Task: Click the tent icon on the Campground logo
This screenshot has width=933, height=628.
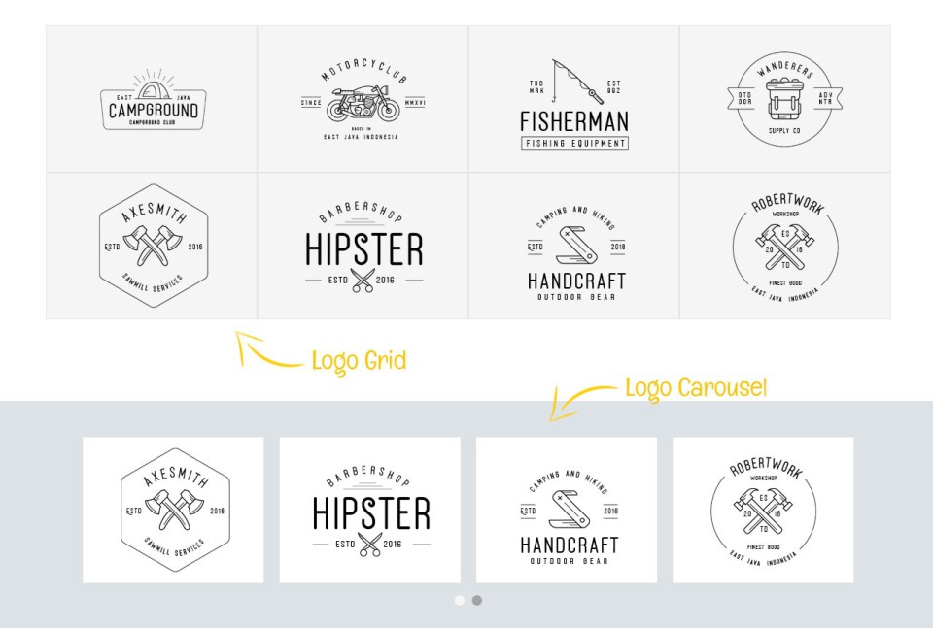Action: 154,89
